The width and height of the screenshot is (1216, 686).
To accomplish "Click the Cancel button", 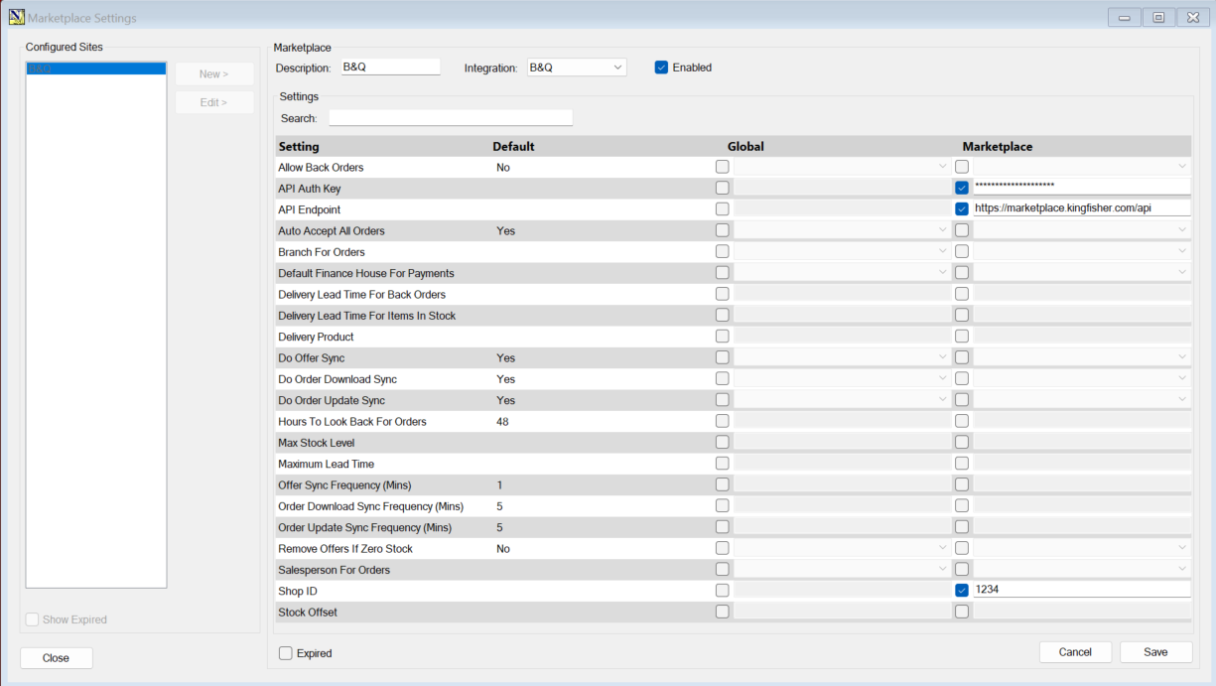I will pos(1075,652).
